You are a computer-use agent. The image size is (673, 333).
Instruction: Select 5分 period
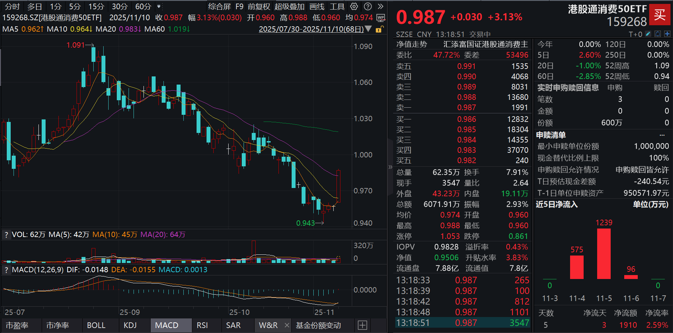[x=75, y=6]
